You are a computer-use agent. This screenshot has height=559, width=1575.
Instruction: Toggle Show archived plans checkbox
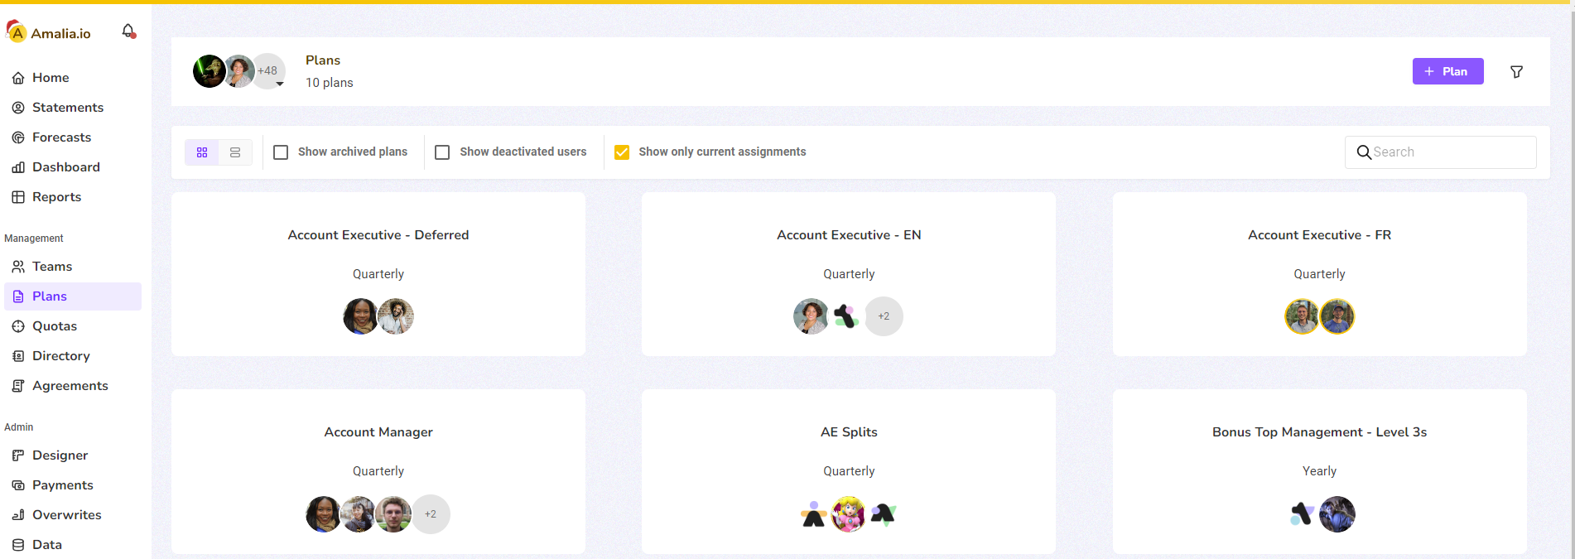[281, 152]
